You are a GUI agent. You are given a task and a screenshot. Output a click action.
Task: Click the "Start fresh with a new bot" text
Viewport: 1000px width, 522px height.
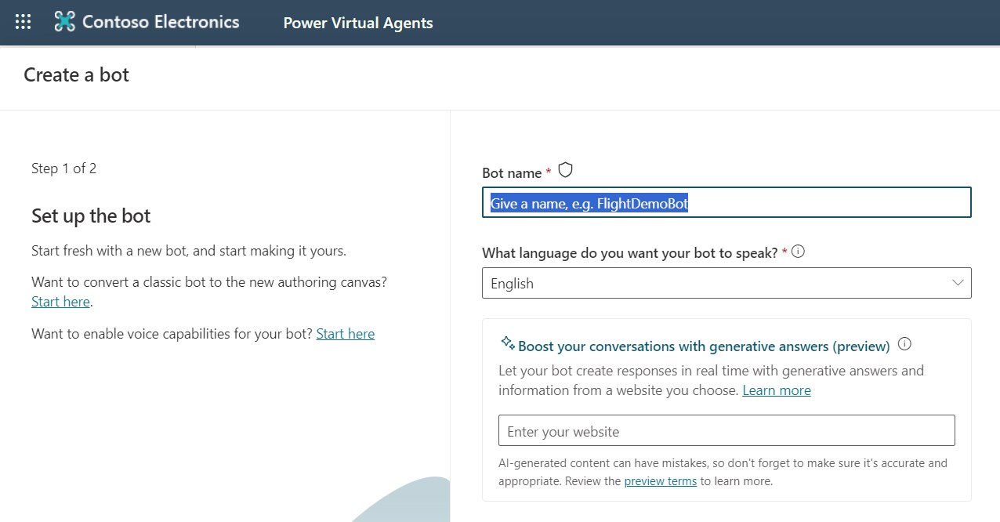click(x=189, y=251)
